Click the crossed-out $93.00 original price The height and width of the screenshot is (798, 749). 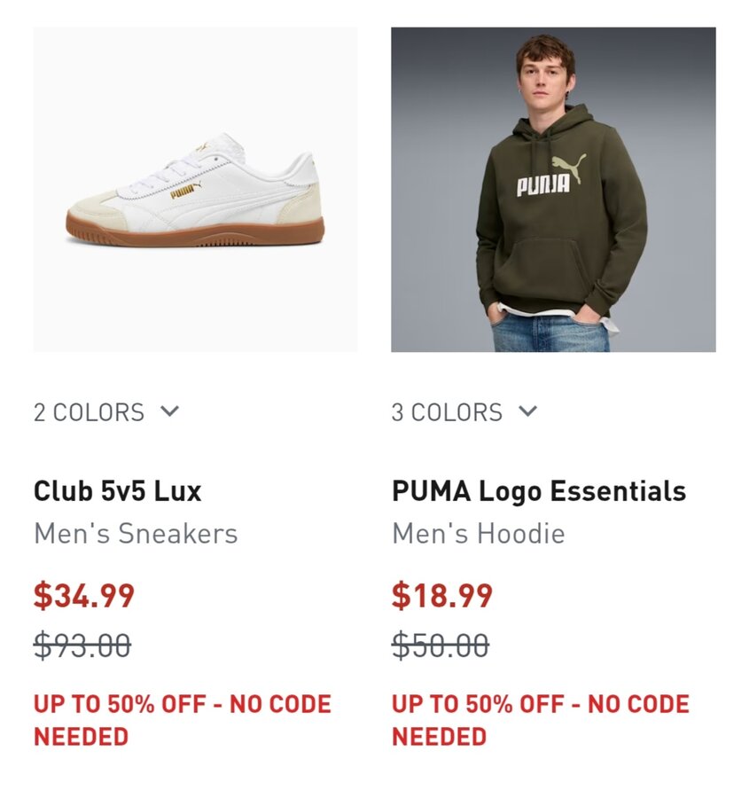[x=82, y=645]
